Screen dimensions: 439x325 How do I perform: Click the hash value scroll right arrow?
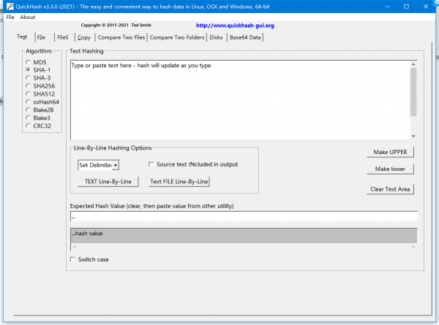tap(413, 247)
